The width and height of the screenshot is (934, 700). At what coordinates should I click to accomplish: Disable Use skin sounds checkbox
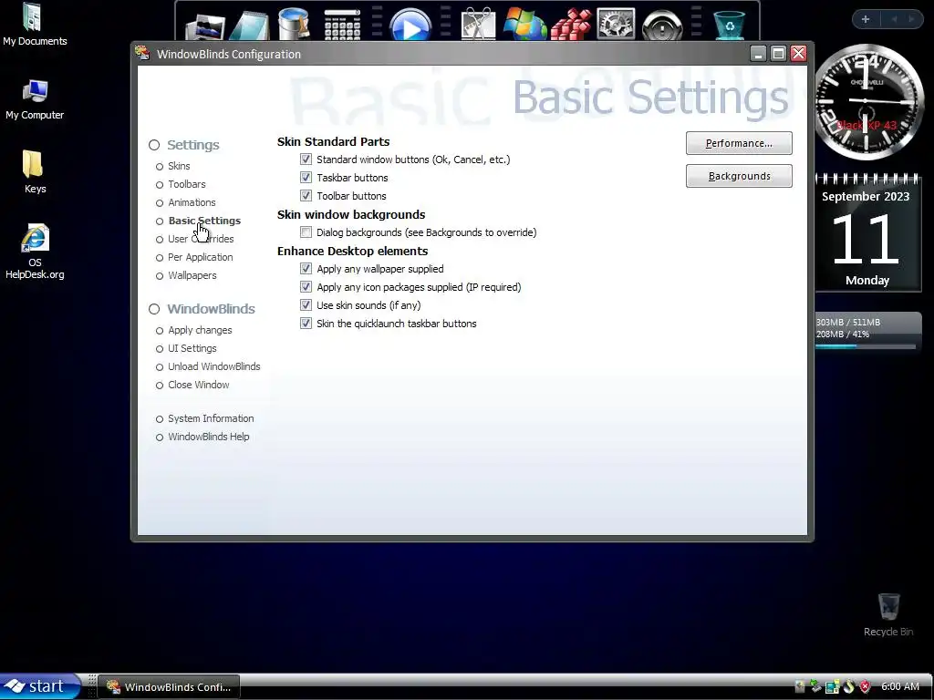point(306,304)
